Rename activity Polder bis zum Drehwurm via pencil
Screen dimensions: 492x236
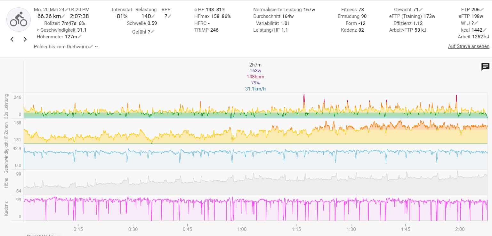pyautogui.click(x=91, y=47)
